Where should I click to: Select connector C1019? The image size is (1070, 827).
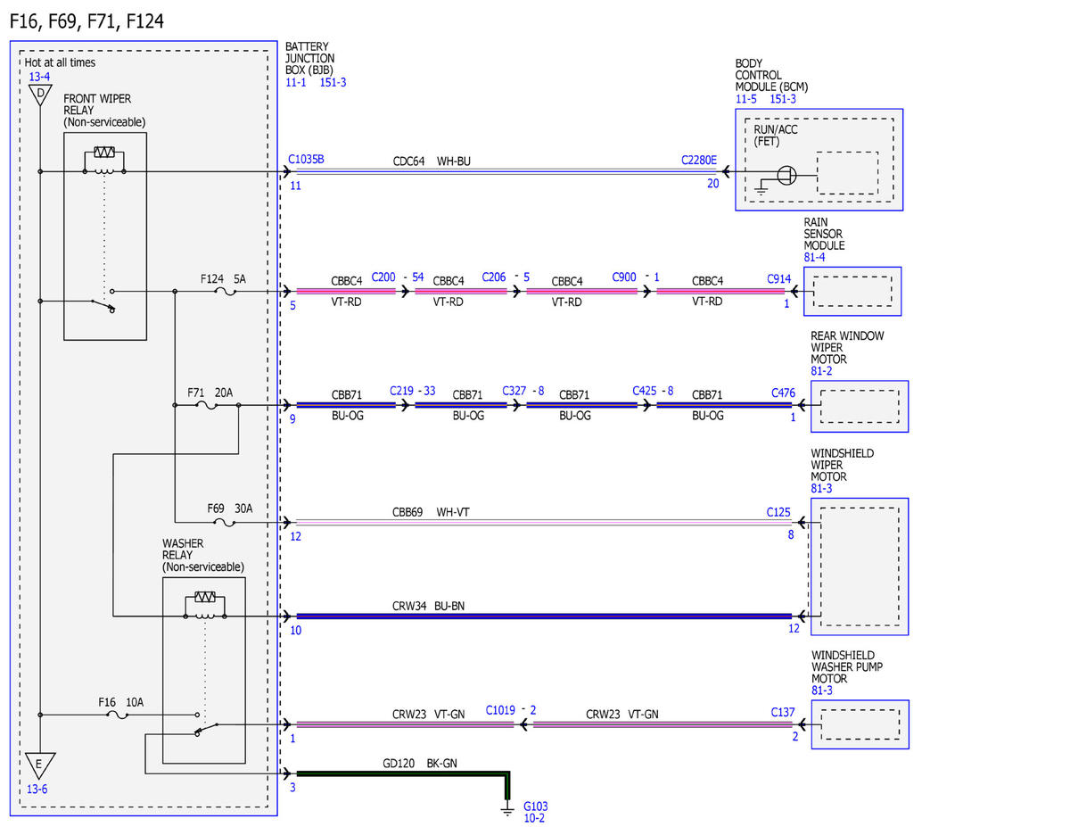(x=501, y=710)
